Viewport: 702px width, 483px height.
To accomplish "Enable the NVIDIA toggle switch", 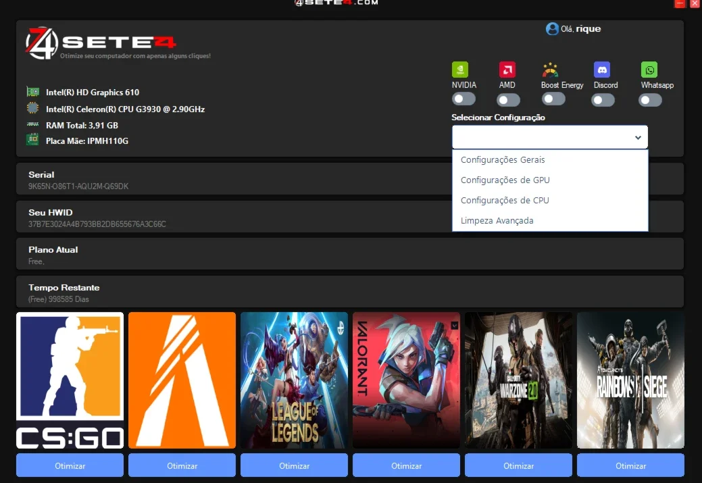I will (x=463, y=99).
